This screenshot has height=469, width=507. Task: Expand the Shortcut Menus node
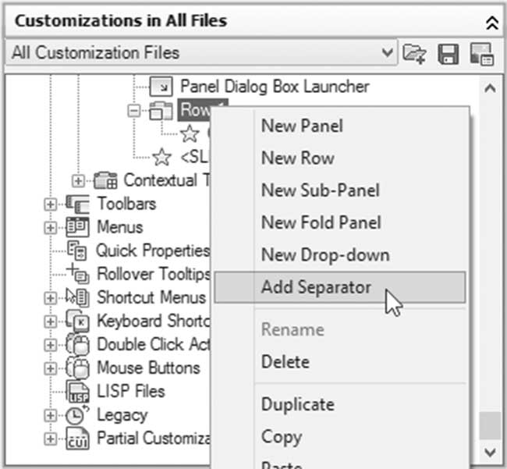tap(50, 298)
